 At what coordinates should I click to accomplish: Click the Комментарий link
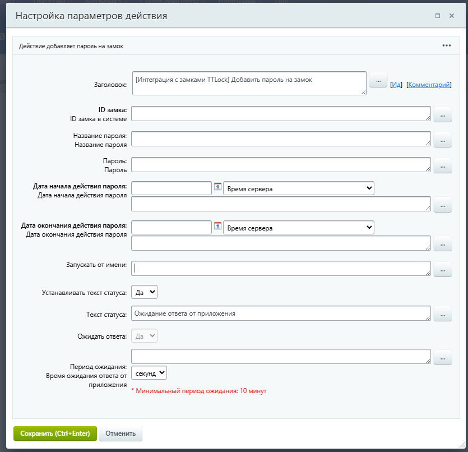pos(429,85)
